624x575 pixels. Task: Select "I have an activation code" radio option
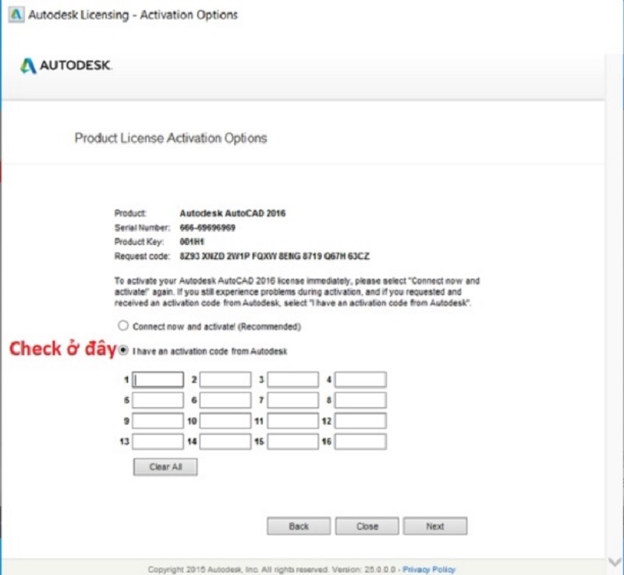click(x=123, y=350)
